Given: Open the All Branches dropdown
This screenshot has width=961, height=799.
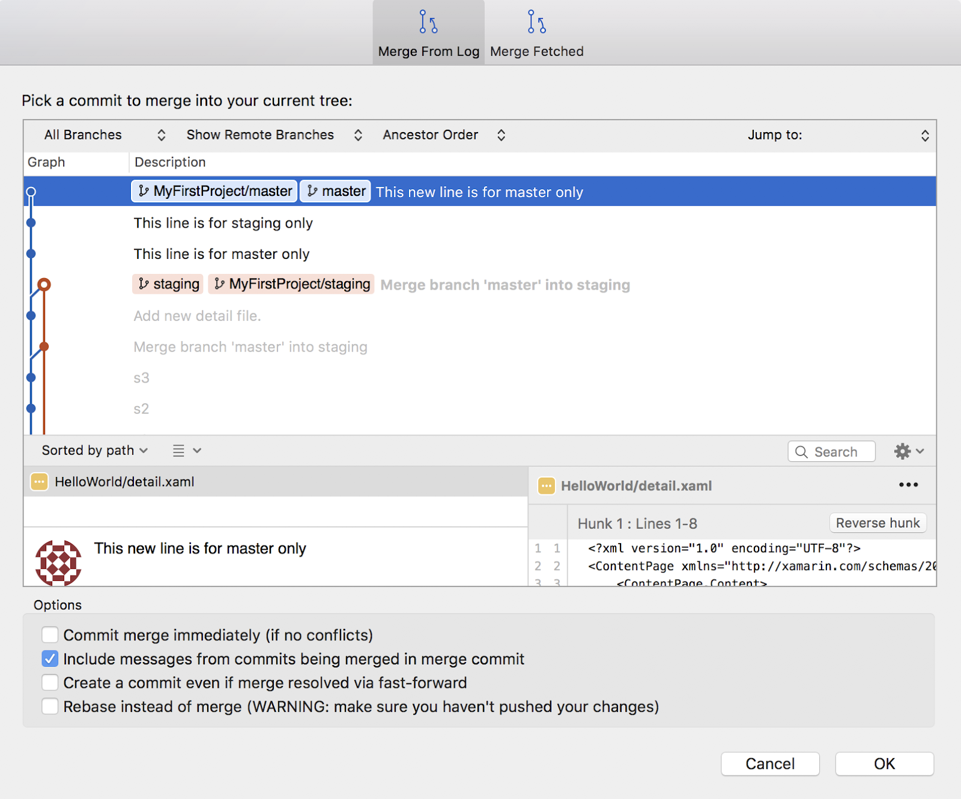Looking at the screenshot, I should coord(102,135).
